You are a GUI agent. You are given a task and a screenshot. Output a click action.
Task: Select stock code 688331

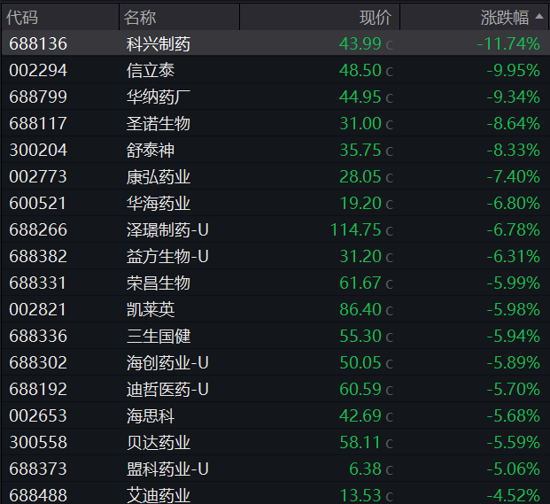pos(37,283)
